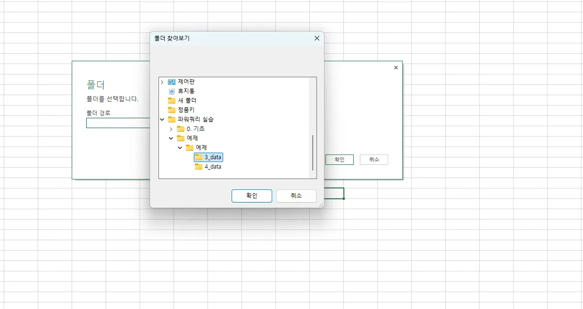This screenshot has height=309, width=583.
Task: Expand the 0. 기초 tree node
Action: pos(171,129)
